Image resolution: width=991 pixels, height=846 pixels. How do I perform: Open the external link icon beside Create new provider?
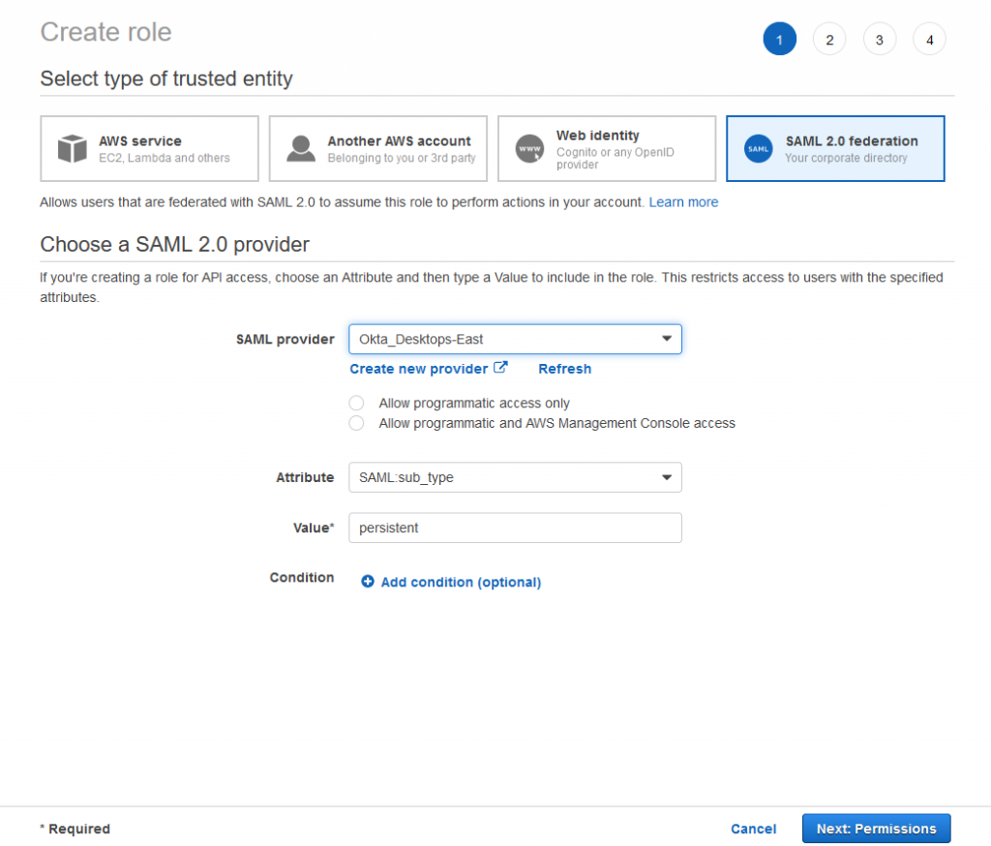click(x=501, y=367)
